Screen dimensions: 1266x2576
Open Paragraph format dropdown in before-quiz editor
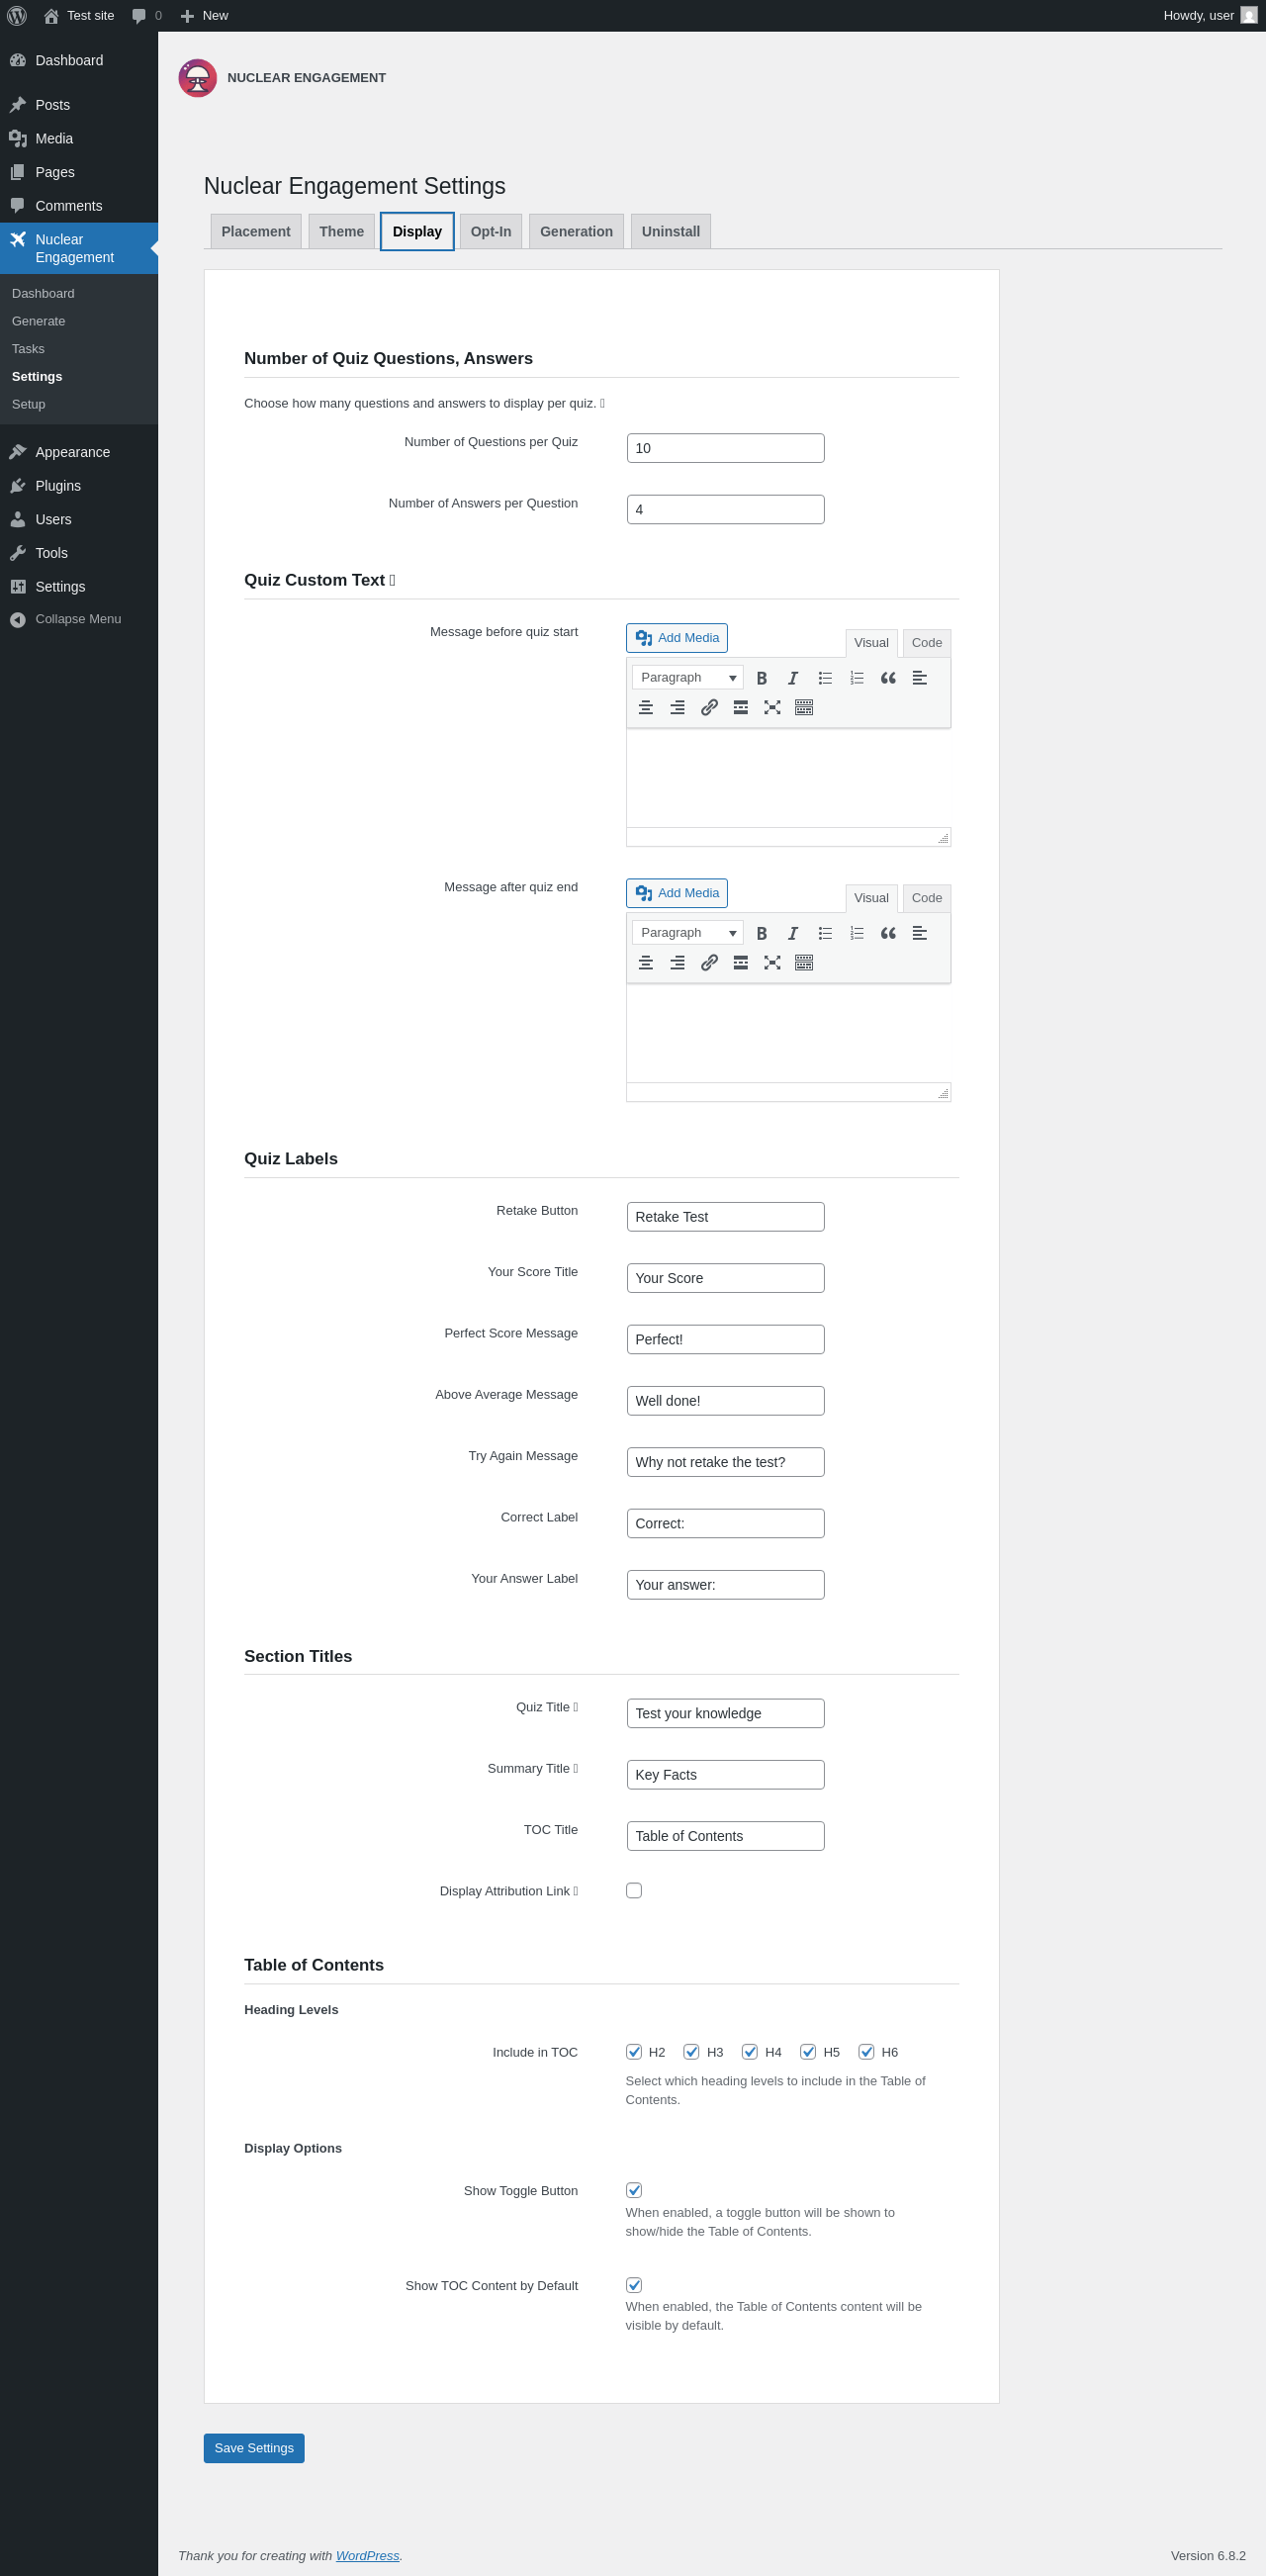(688, 678)
